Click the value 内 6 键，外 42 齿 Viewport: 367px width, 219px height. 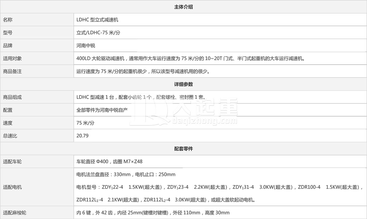(153, 213)
